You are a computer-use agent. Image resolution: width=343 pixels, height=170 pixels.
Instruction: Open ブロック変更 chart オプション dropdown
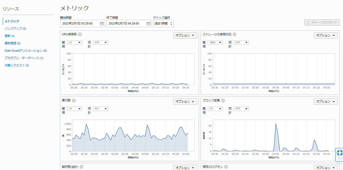[326, 101]
